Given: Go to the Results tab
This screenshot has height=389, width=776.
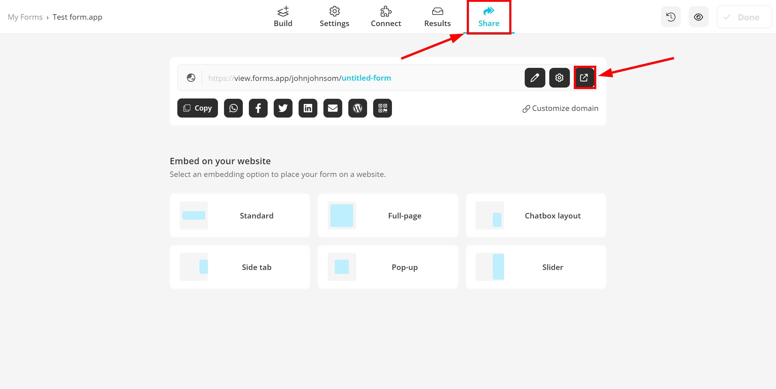Looking at the screenshot, I should pos(437,17).
